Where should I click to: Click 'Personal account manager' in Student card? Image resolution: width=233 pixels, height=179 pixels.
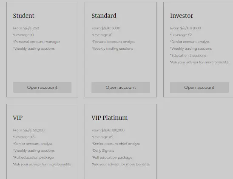pos(37,42)
